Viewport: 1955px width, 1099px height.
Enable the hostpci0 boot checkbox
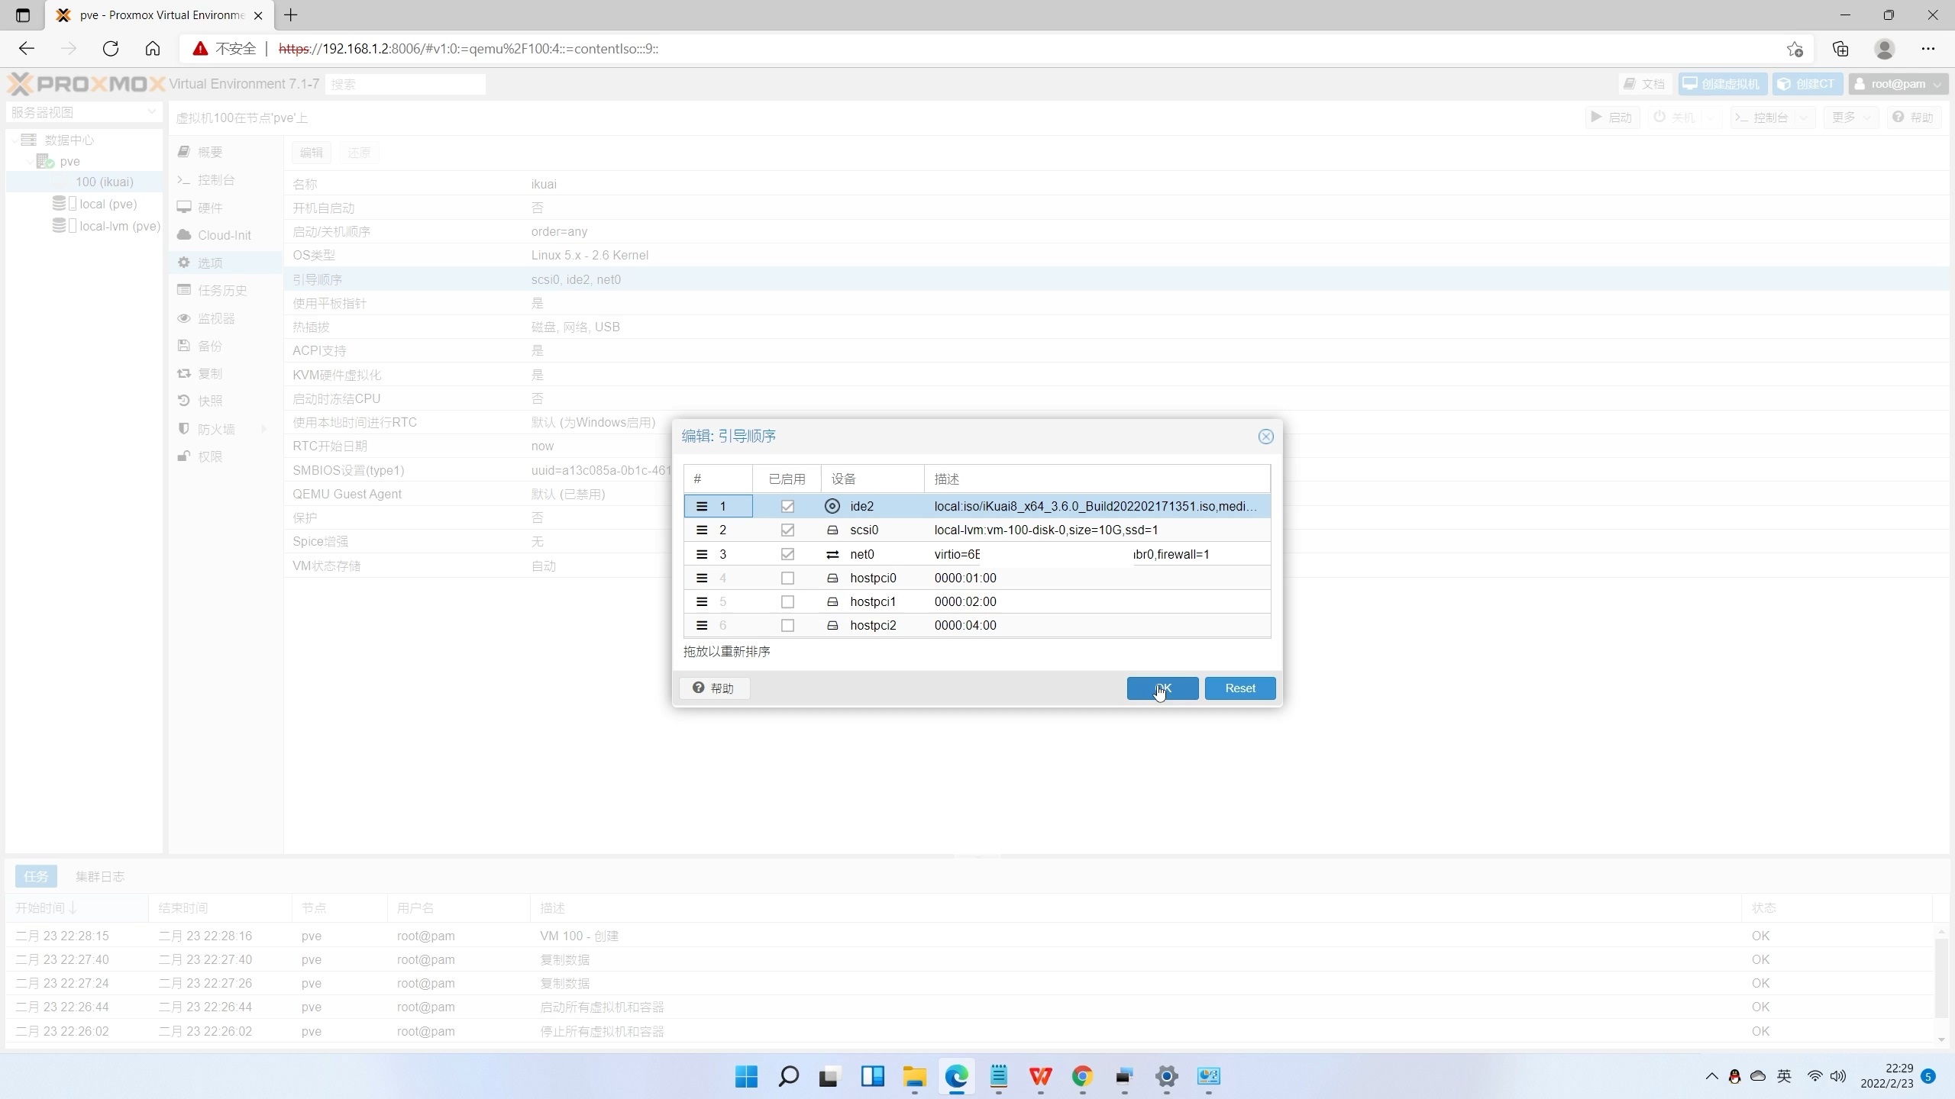point(787,578)
